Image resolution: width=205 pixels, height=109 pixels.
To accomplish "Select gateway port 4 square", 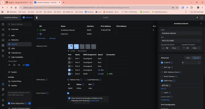I will [x=76, y=47].
